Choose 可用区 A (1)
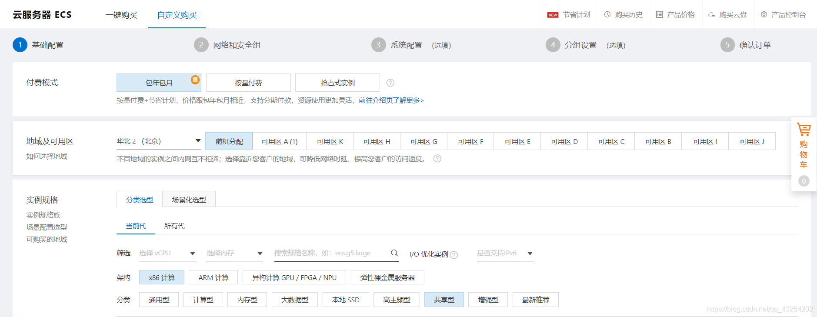This screenshot has width=817, height=317. (x=280, y=141)
